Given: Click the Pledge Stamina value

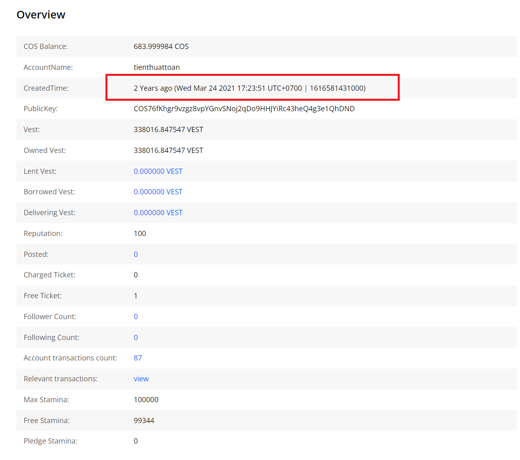Looking at the screenshot, I should coord(136,441).
